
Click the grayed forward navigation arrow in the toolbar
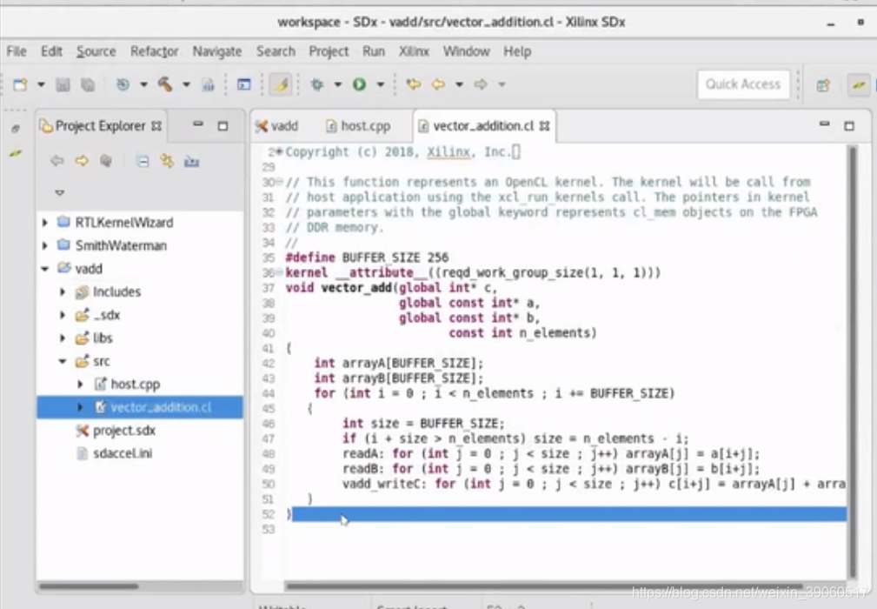click(x=481, y=84)
